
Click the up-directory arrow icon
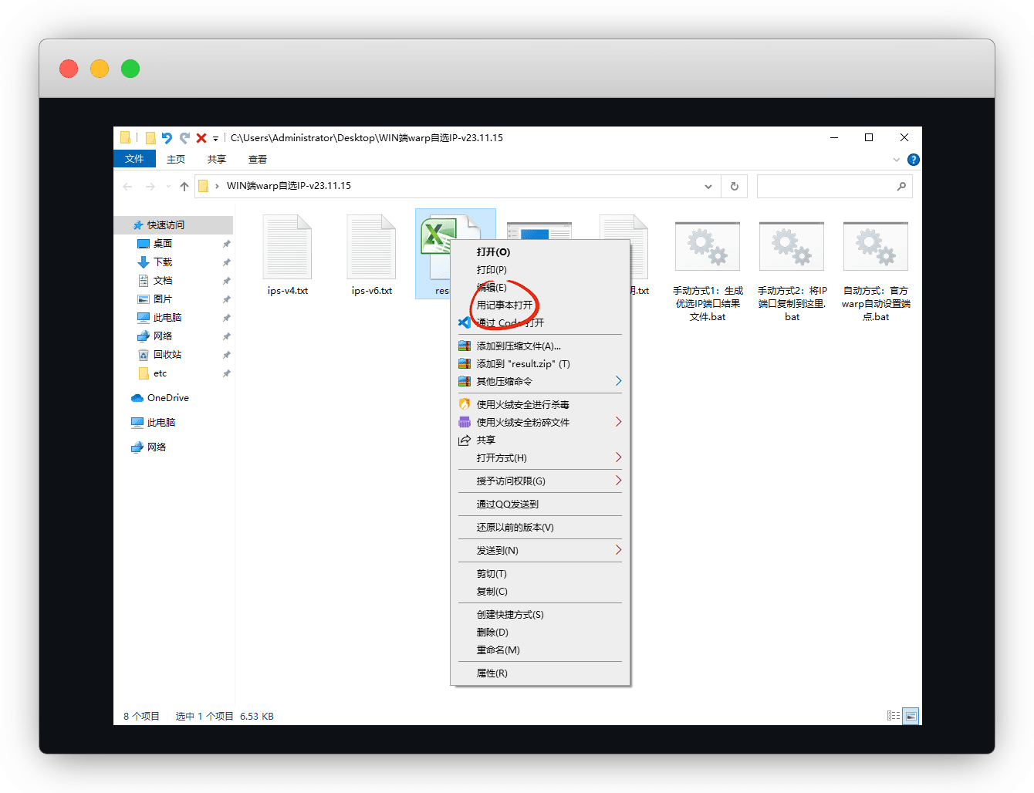[x=184, y=186]
